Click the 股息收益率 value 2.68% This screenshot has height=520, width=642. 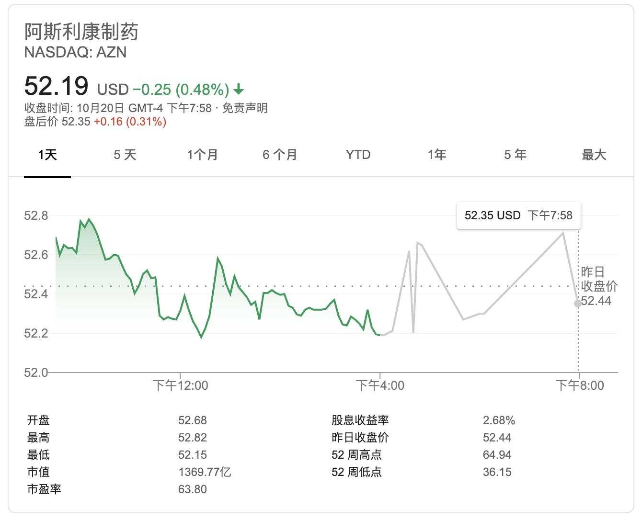click(499, 420)
